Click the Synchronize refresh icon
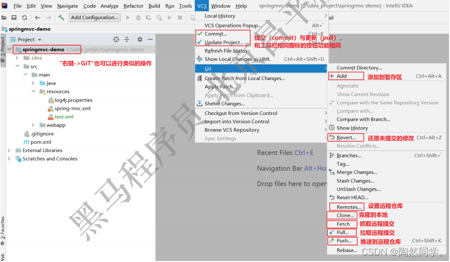Viewport: 450px width, 262px height. pos(25,18)
